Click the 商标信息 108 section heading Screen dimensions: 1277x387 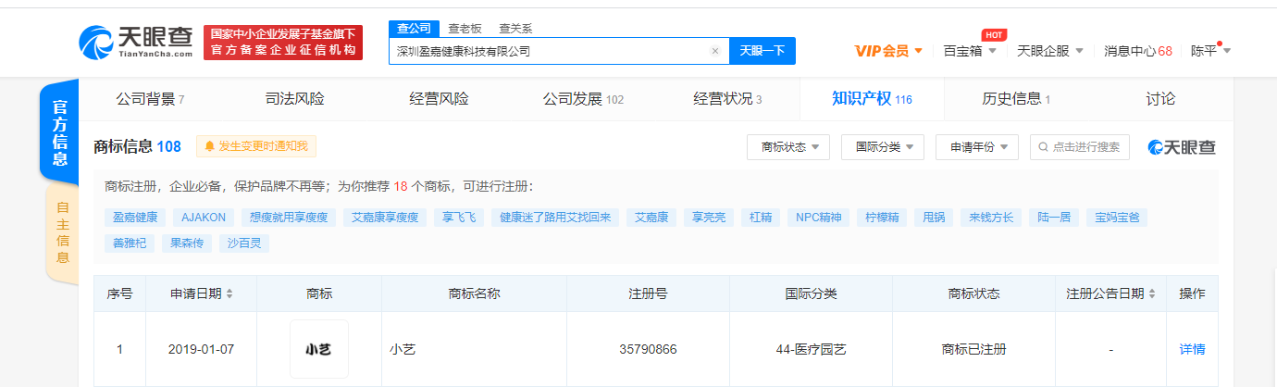tap(138, 146)
